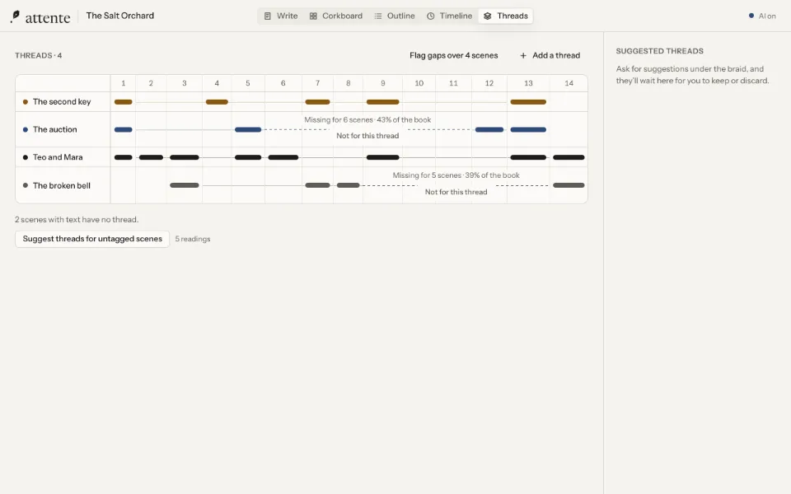Click Flag gaps over 4 scenes
Viewport: 791px width, 494px height.
(x=453, y=55)
